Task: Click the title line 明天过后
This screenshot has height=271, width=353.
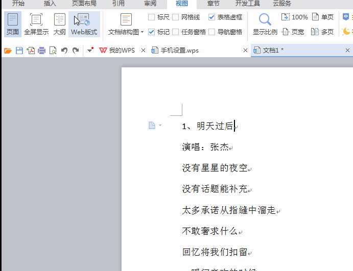Action: [215, 126]
